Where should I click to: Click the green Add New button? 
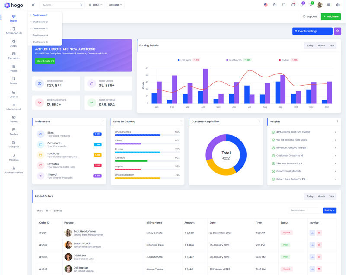coord(330,16)
